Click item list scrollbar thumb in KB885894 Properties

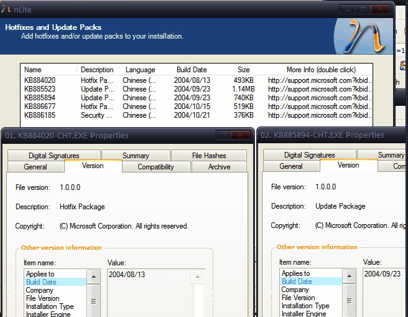(x=349, y=301)
